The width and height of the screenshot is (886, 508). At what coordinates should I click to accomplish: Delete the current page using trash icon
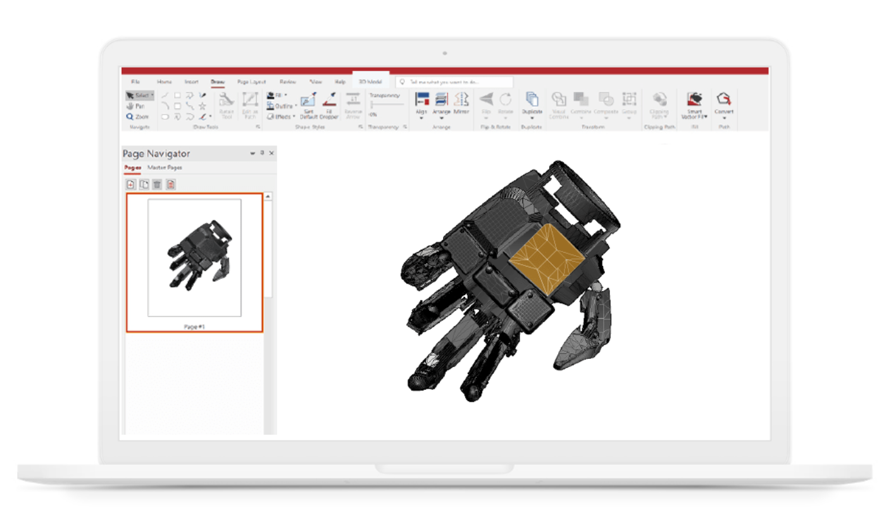click(157, 184)
